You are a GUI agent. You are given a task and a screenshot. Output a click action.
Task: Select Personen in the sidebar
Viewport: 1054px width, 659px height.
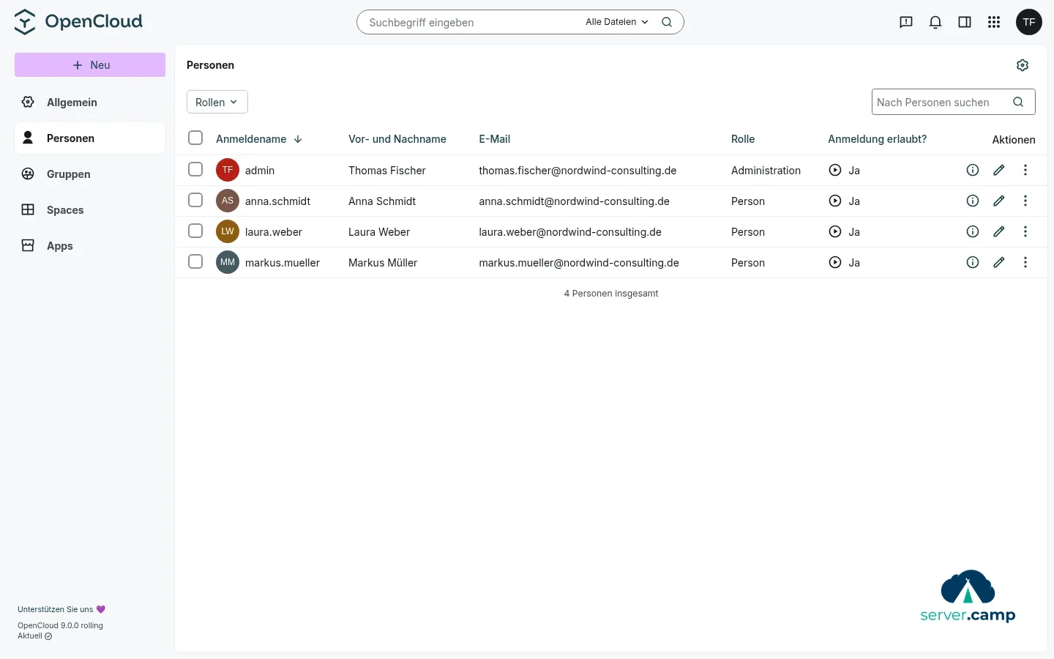pos(90,138)
